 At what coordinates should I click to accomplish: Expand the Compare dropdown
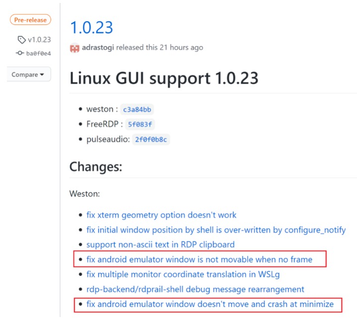click(x=28, y=74)
